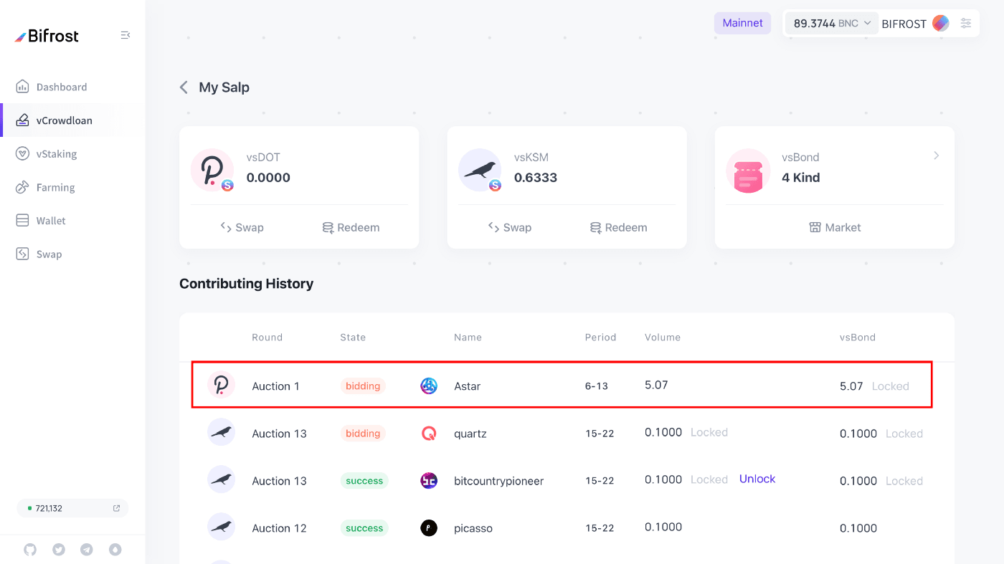
Task: Open the Telegram icon link
Action: (87, 550)
